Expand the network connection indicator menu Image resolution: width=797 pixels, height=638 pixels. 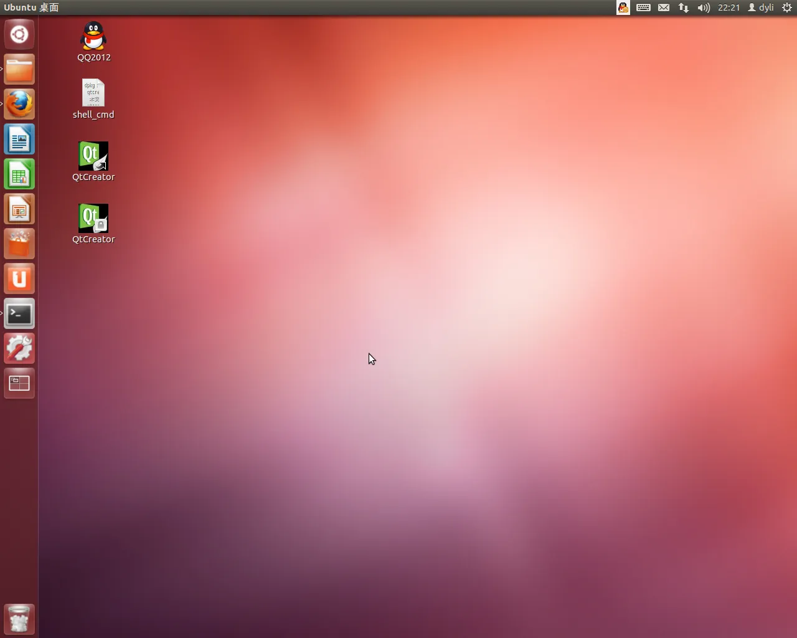[684, 7]
